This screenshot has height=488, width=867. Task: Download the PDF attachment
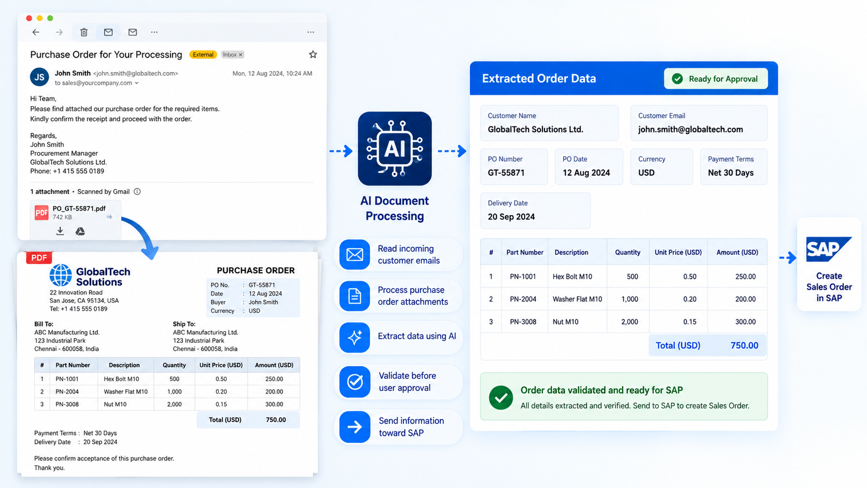(60, 231)
